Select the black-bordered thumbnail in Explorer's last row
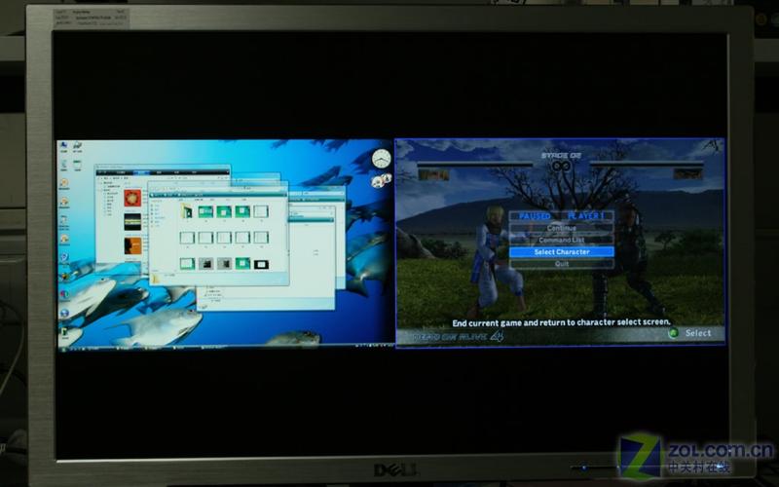Screen dimensions: 779x487 point(261,264)
